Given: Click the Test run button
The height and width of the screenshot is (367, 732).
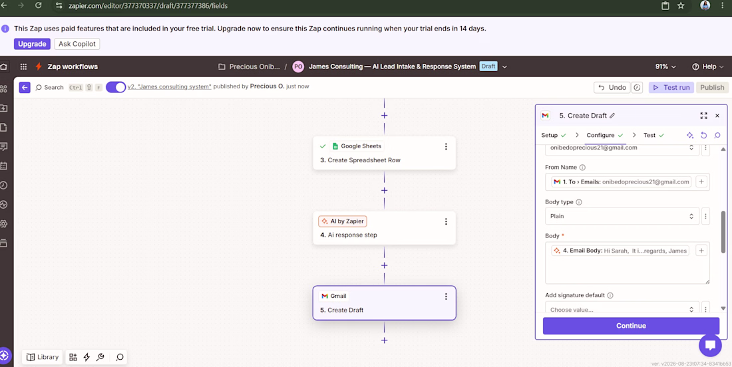Looking at the screenshot, I should [671, 87].
